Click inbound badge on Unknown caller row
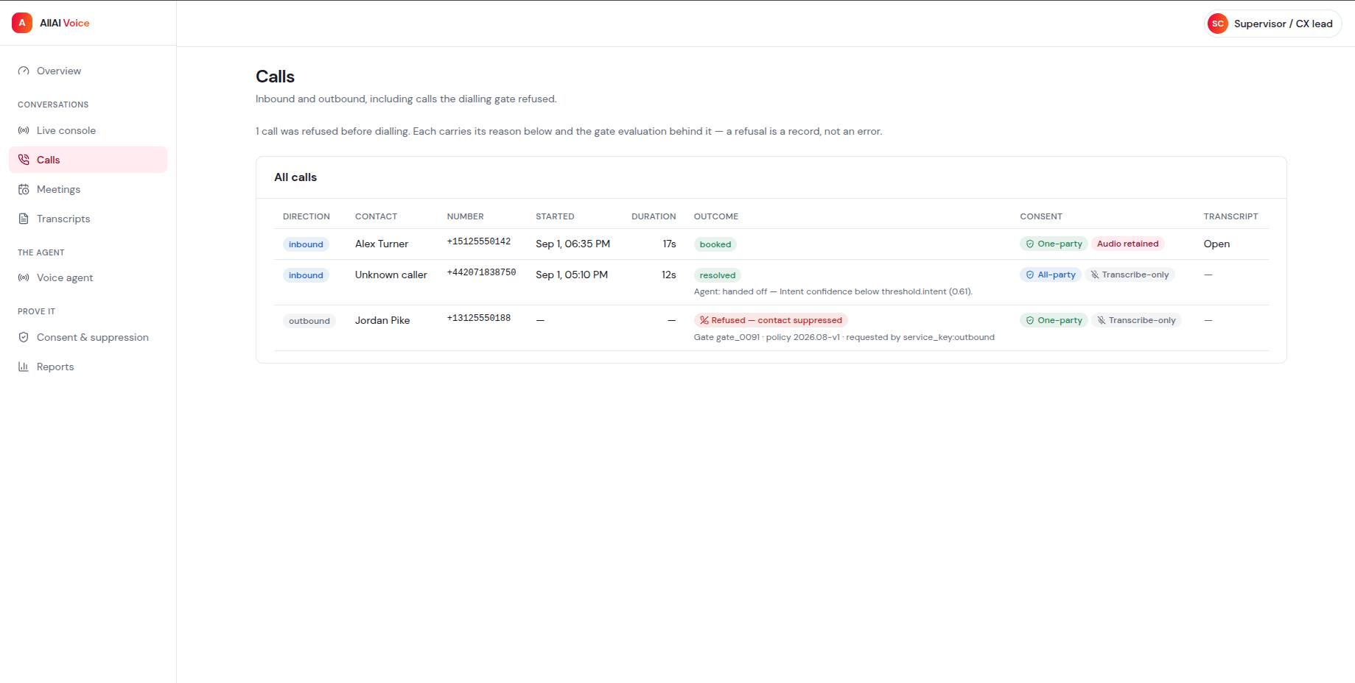Image resolution: width=1355 pixels, height=683 pixels. coord(306,275)
